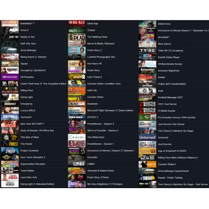Select The Walking Dead thumbnail
Viewport: 209px width, 209px height.
pyautogui.click(x=77, y=37)
